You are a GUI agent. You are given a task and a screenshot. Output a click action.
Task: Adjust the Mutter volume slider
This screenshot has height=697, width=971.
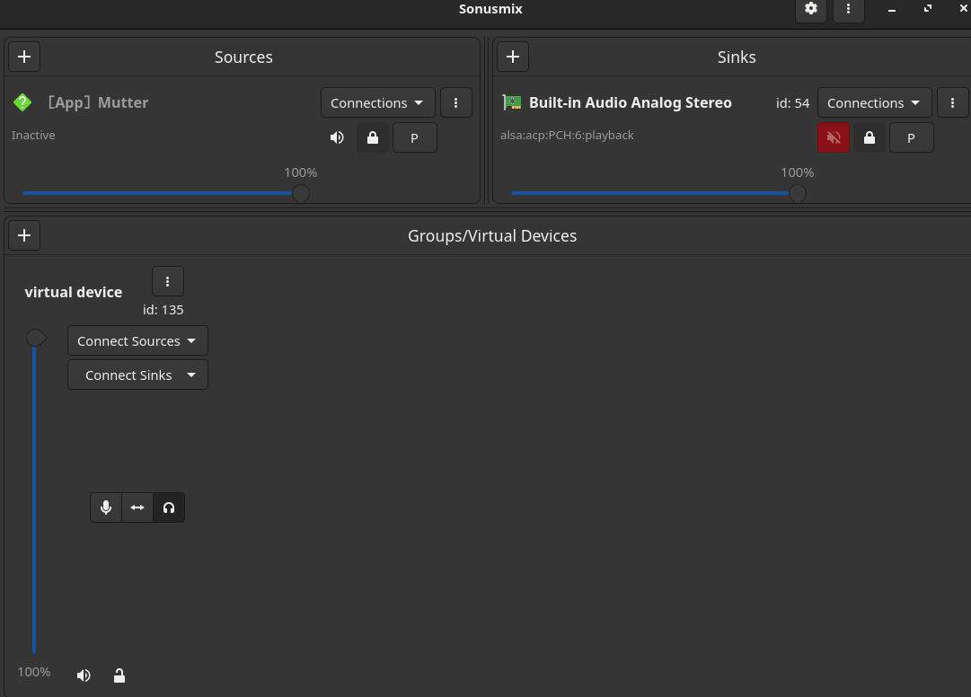(166, 193)
